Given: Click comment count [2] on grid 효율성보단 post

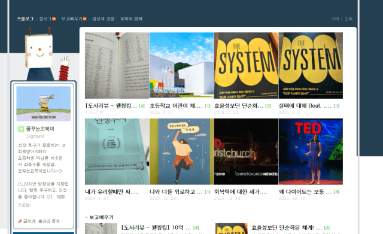Looking at the screenshot, I should click(x=268, y=106).
